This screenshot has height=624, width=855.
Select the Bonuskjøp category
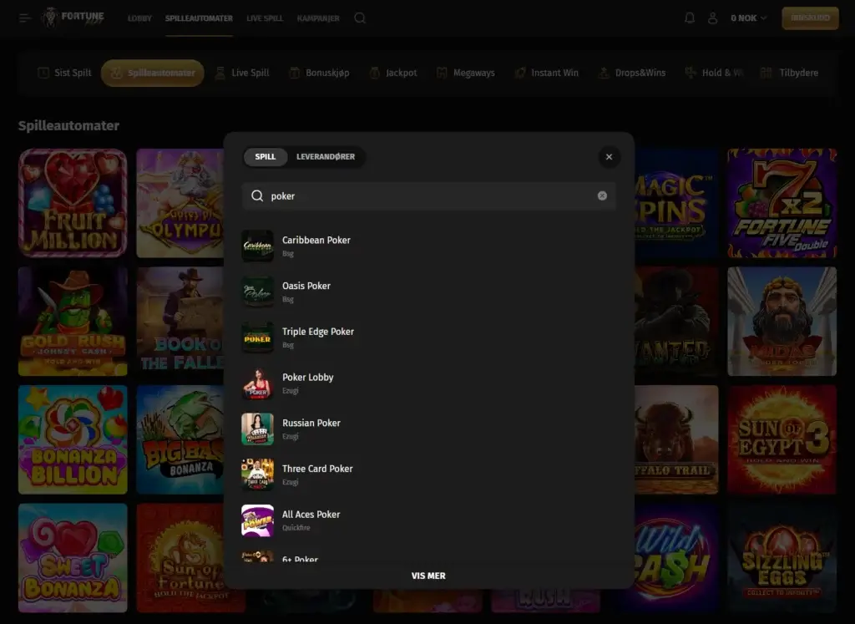click(x=320, y=73)
